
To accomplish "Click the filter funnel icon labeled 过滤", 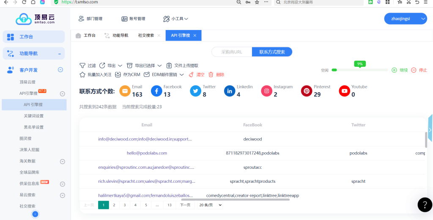I will 82,66.
